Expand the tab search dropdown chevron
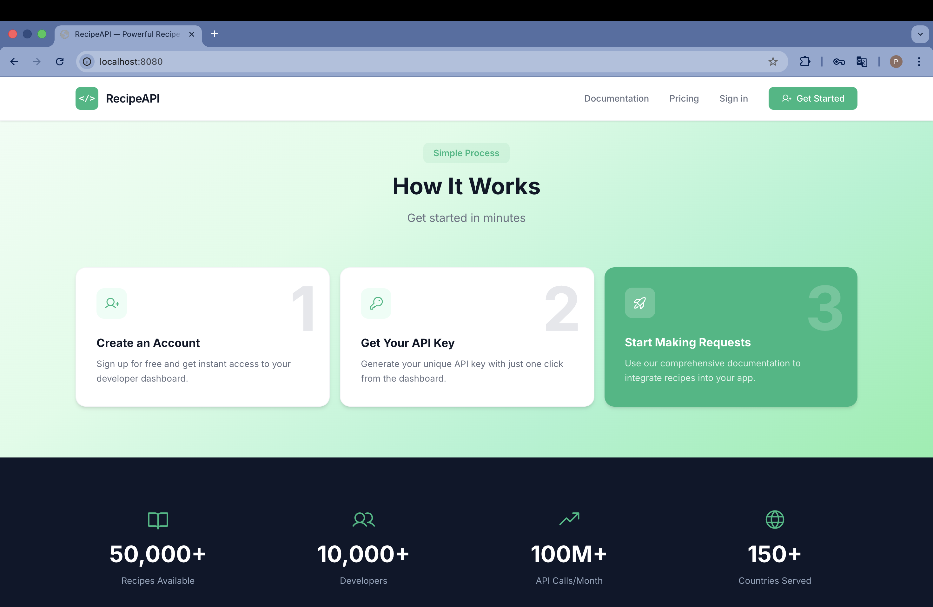 920,34
